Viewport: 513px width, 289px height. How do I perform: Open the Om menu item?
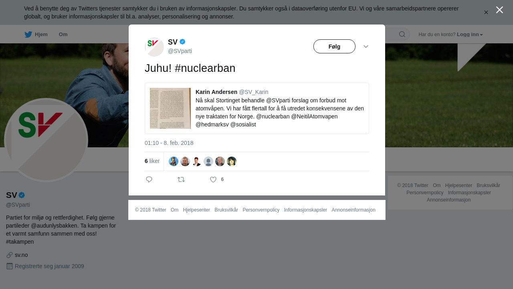(63, 35)
